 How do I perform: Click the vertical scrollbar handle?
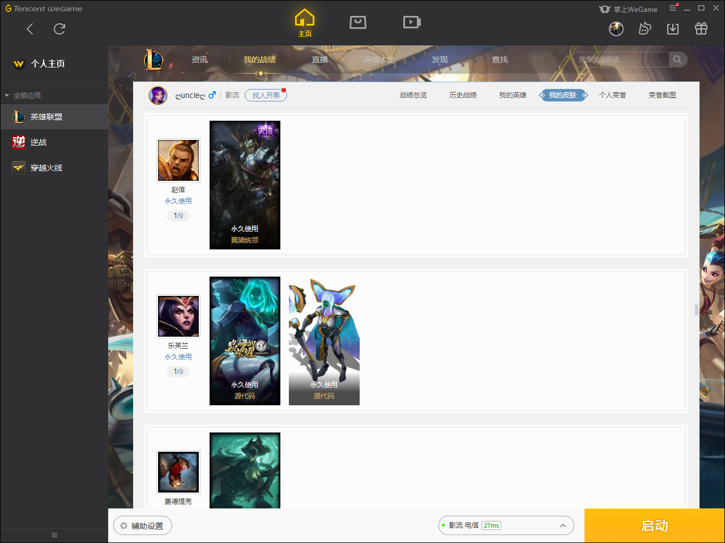(697, 310)
